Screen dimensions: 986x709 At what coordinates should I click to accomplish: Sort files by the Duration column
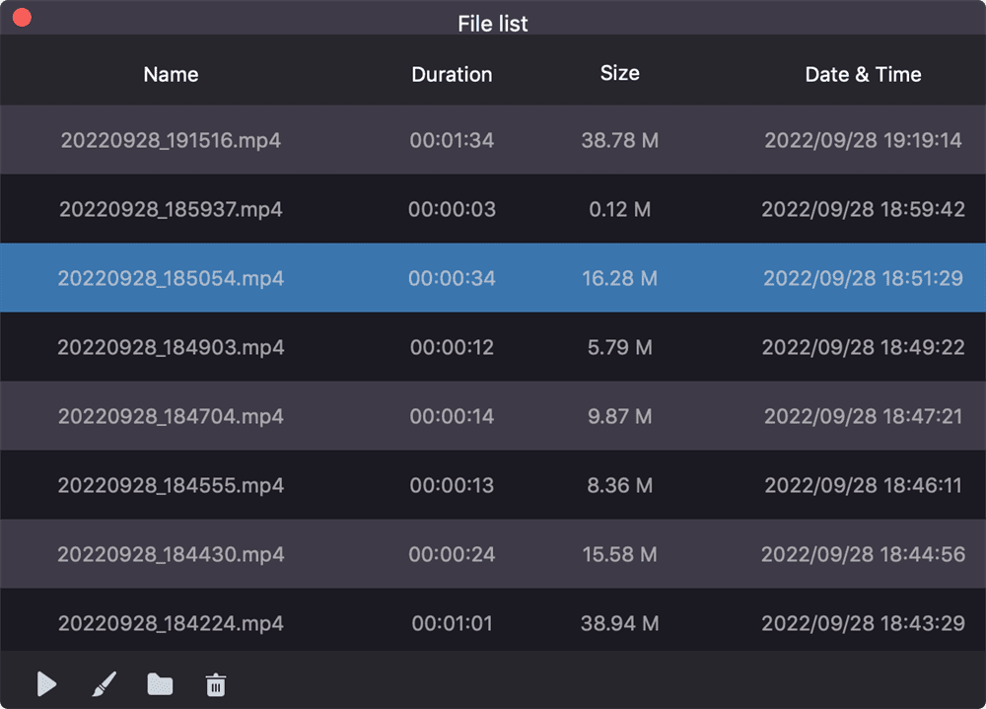452,73
